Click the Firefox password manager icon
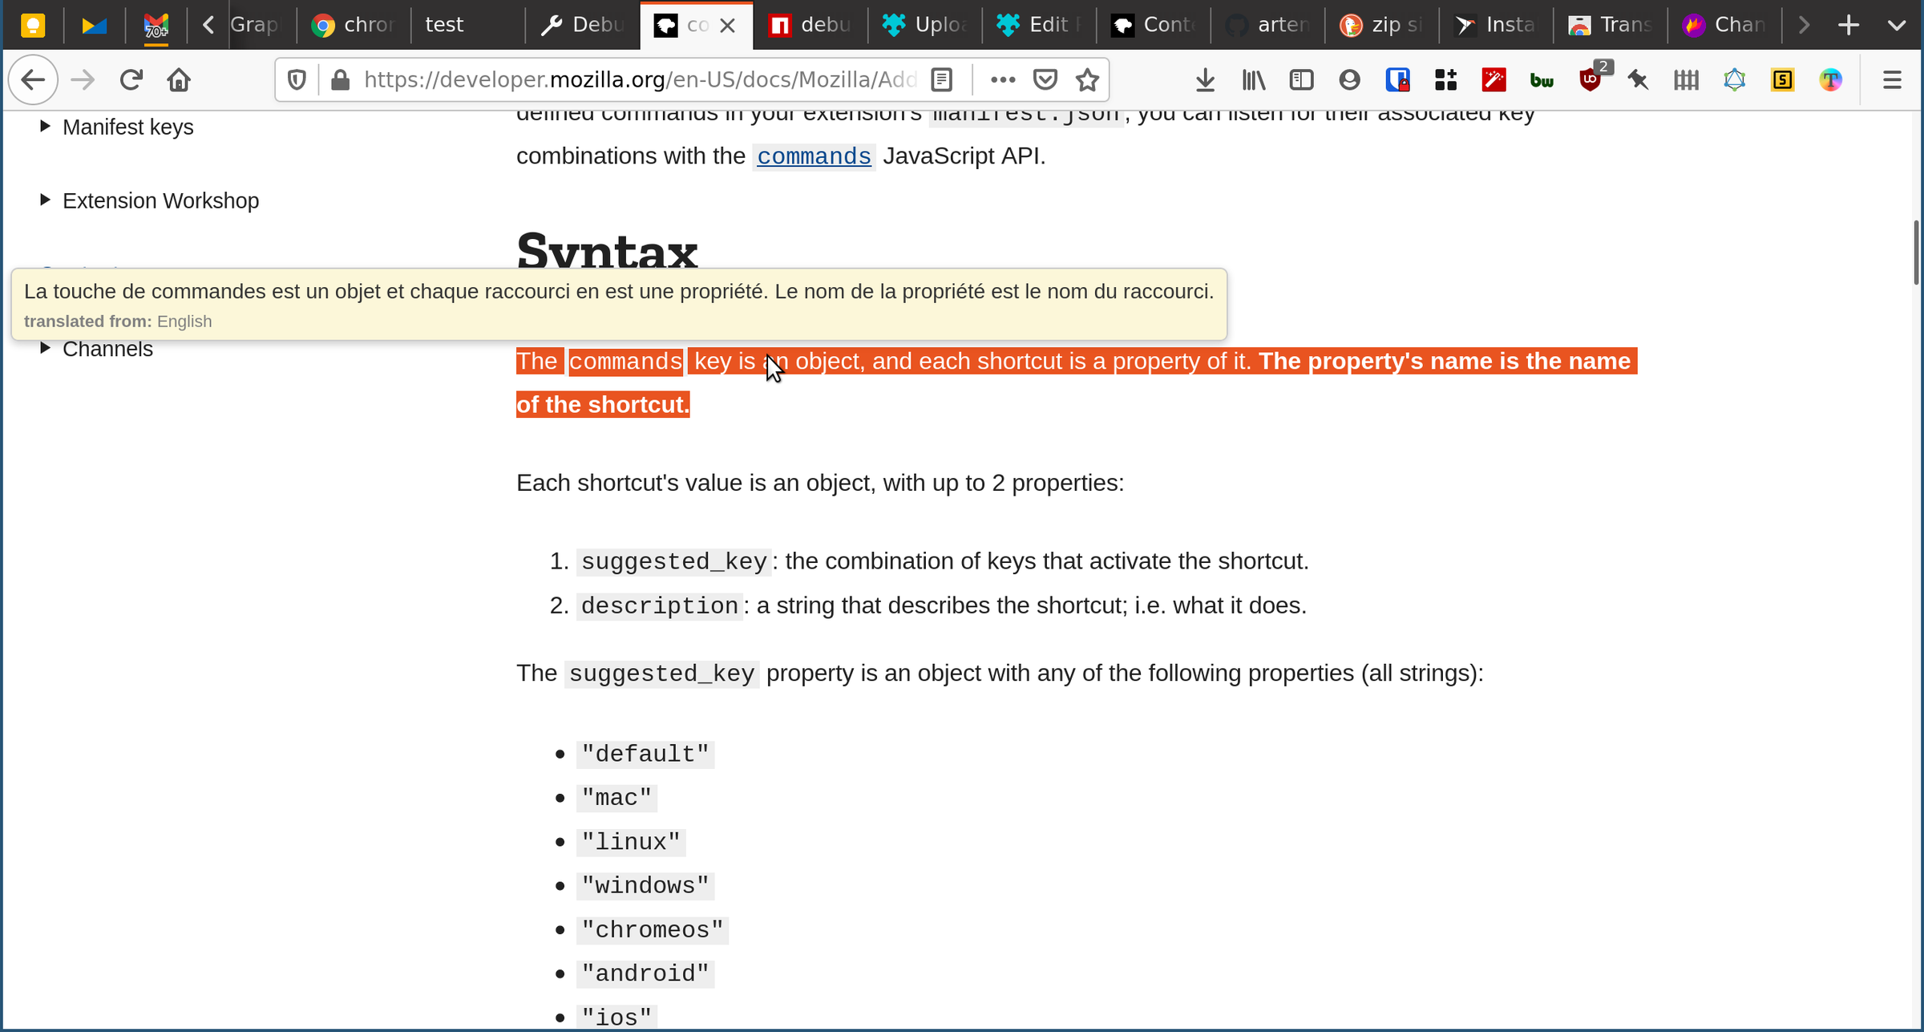 [x=1397, y=80]
